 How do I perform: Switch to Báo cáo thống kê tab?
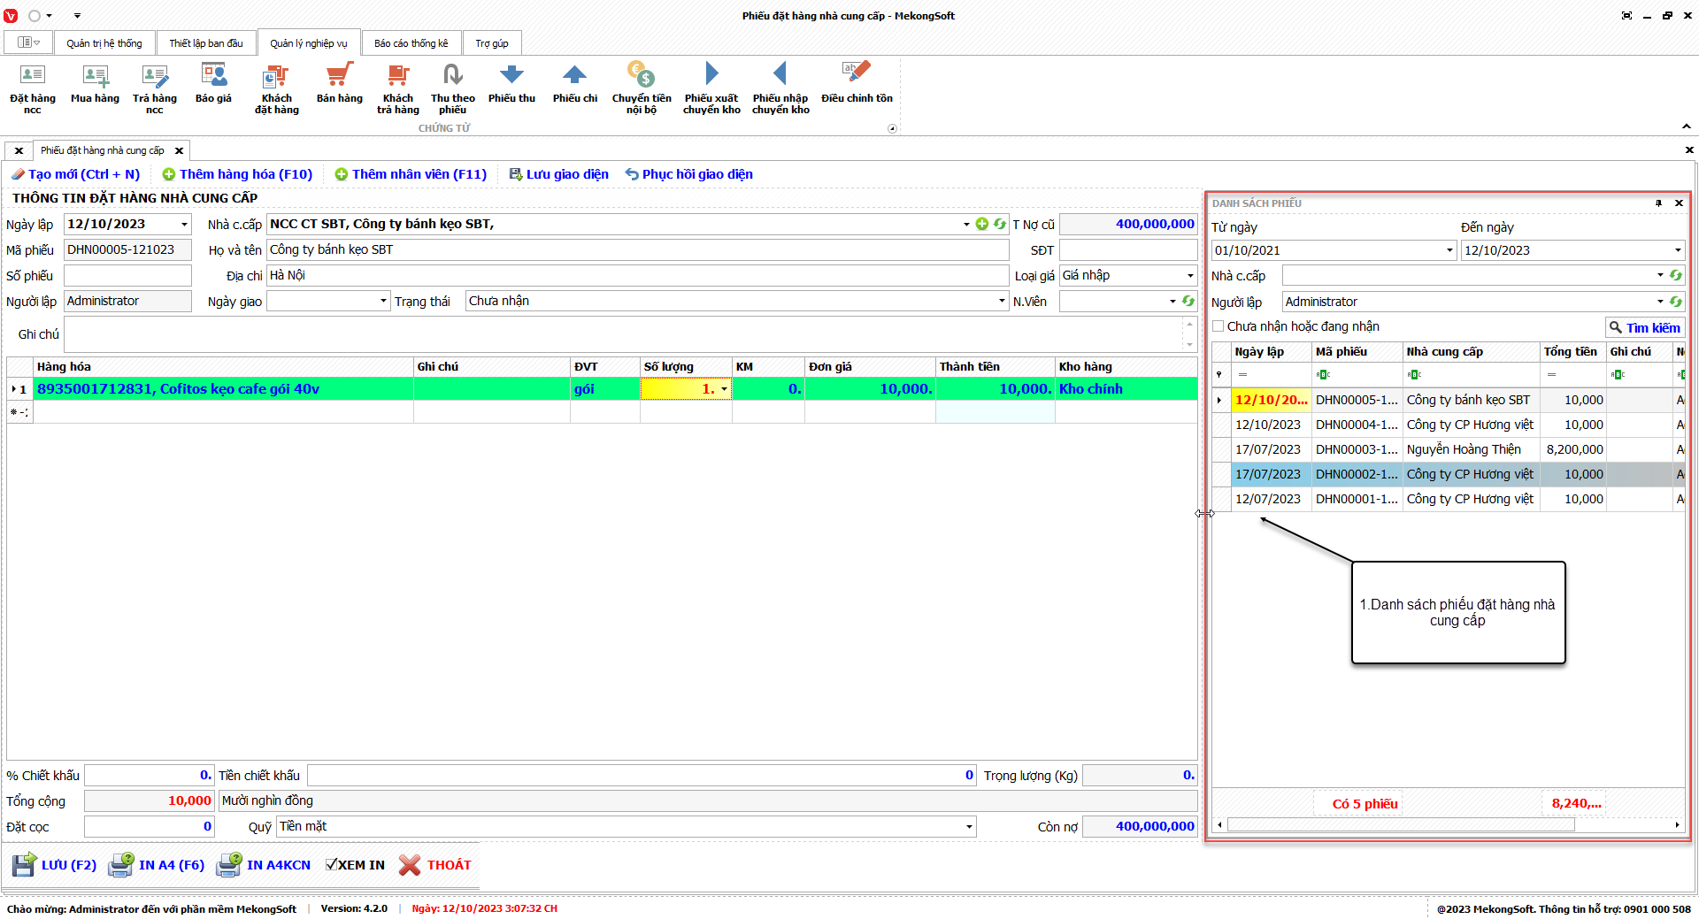[411, 43]
